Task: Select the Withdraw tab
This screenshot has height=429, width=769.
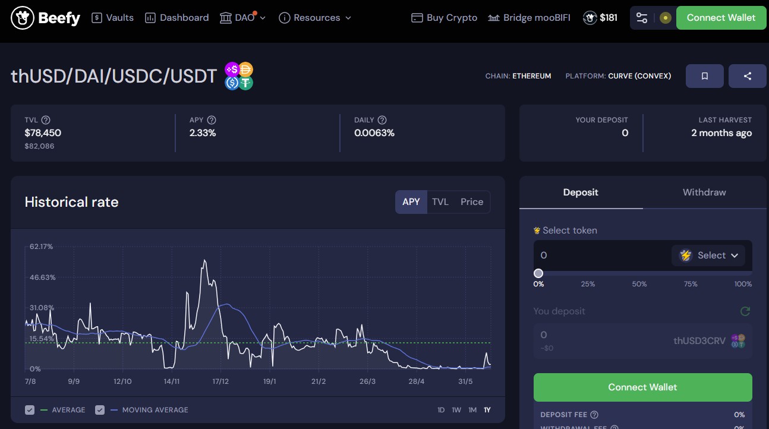Action: point(704,193)
